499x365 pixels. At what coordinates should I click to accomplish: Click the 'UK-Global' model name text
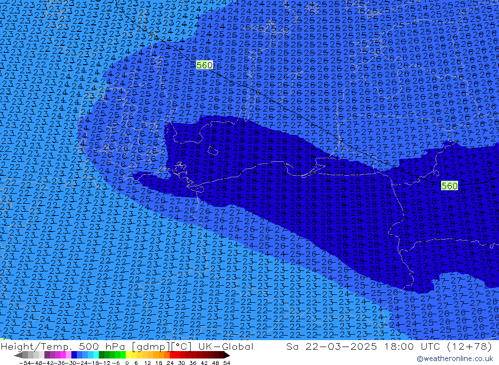(226, 347)
